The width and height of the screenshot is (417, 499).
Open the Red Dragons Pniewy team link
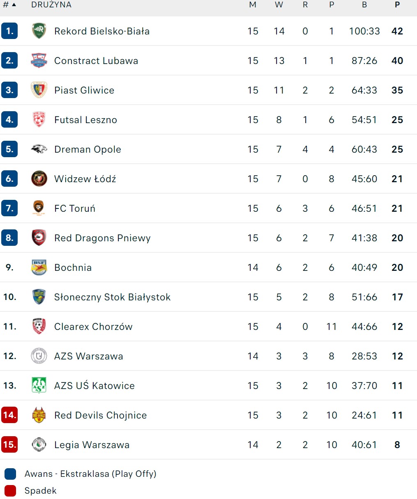(102, 238)
